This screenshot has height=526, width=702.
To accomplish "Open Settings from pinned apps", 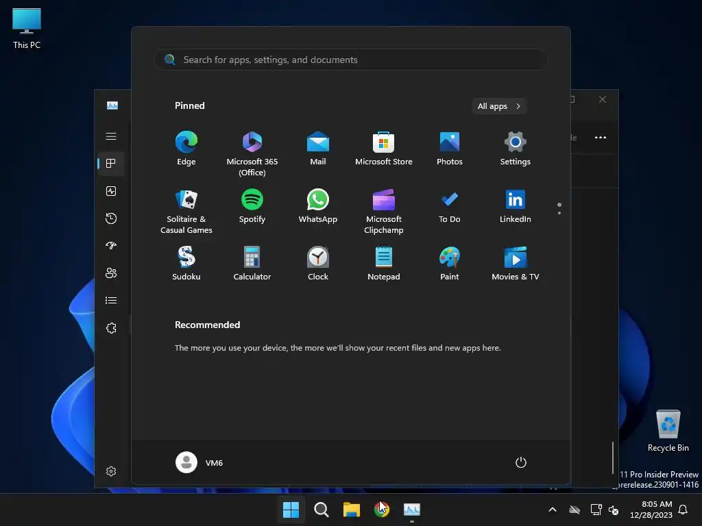I will [516, 148].
